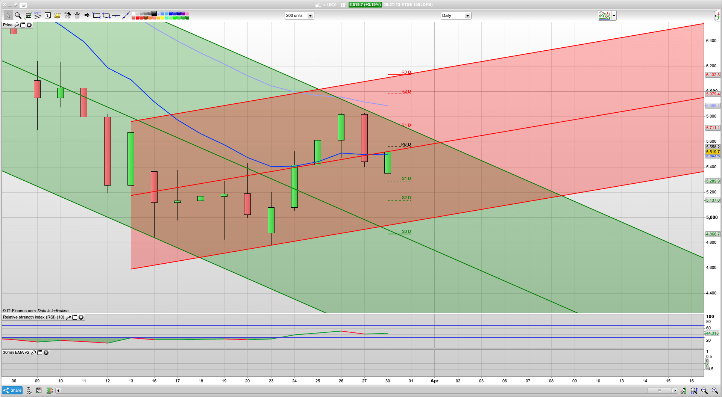
Task: Open the Daily timeframe dropdown
Action: coord(456,15)
